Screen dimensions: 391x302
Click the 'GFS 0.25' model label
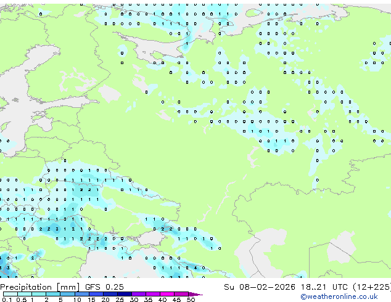tap(104, 287)
